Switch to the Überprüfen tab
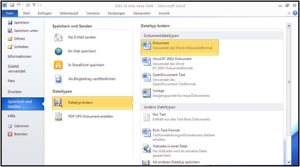 (142, 13)
